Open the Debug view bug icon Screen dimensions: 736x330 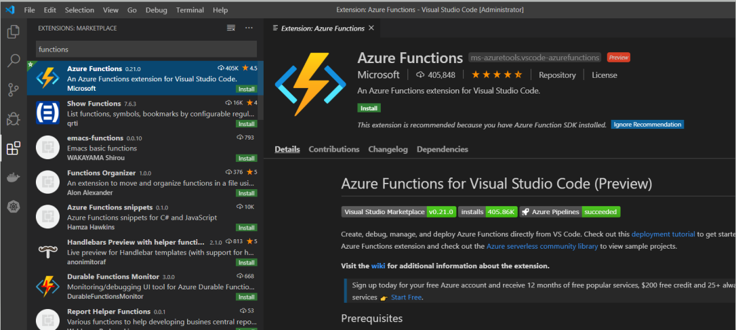click(x=14, y=119)
